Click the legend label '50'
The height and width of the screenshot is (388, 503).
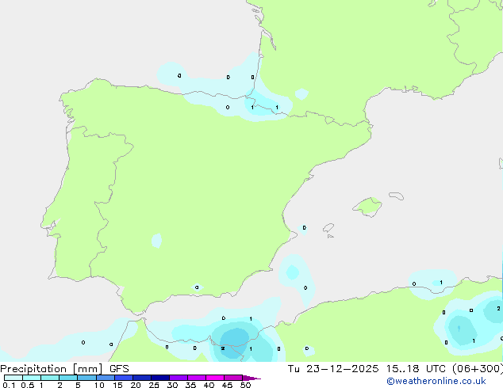(x=245, y=385)
